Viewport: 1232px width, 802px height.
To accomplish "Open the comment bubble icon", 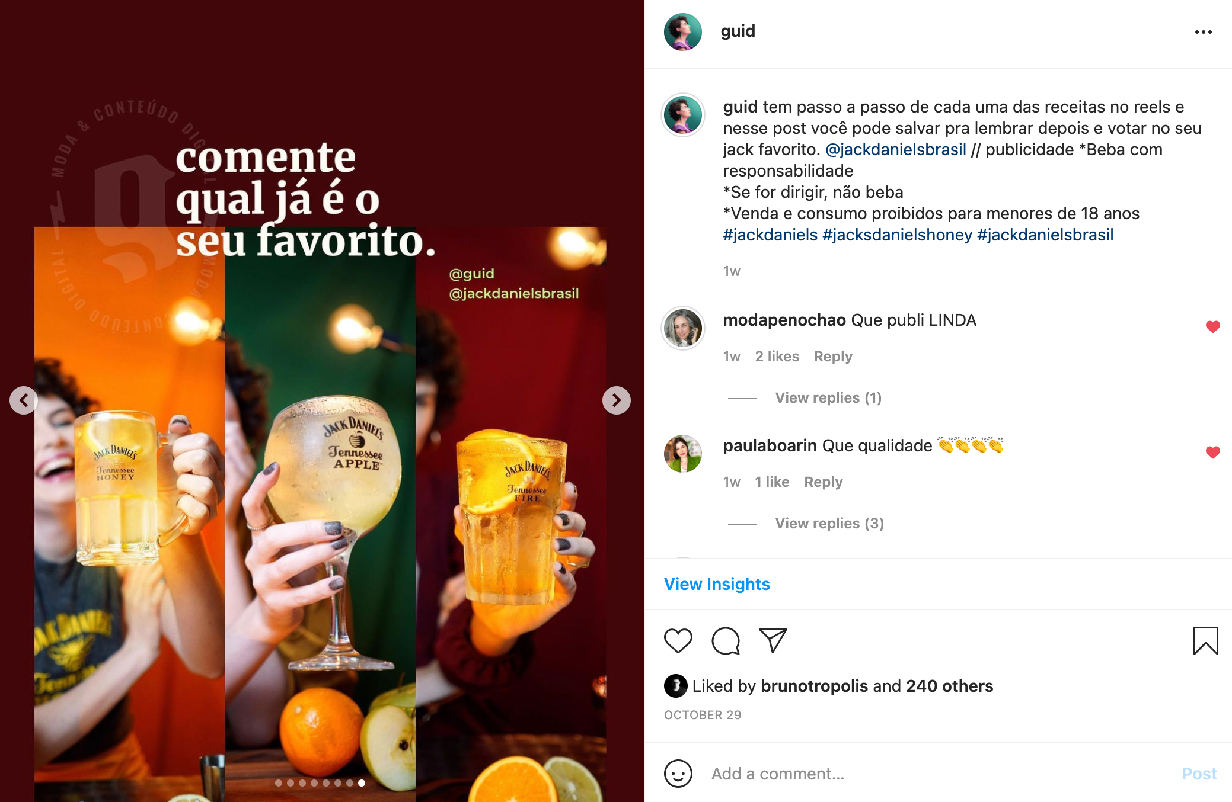I will [726, 641].
